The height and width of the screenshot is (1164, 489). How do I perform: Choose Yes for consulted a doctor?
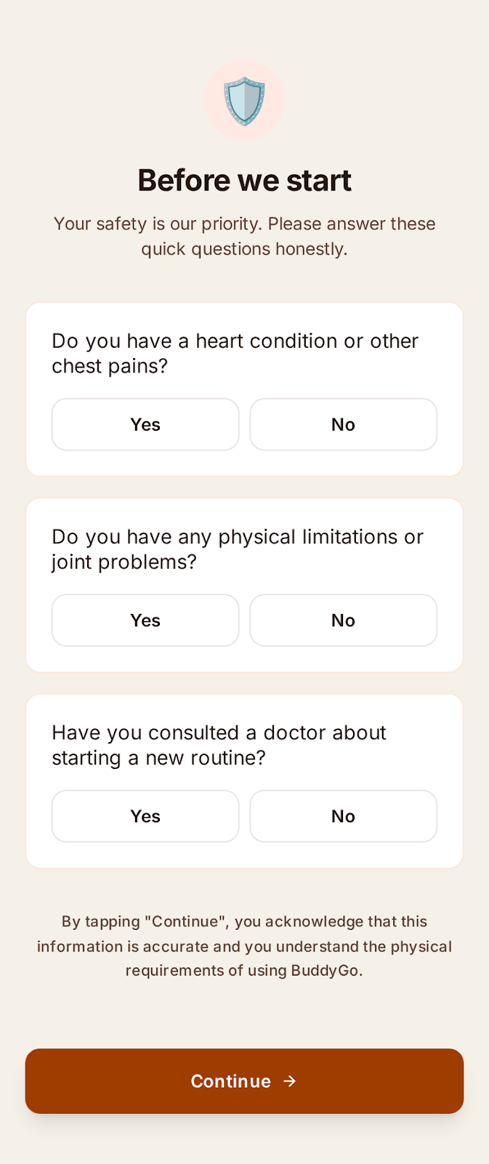click(145, 816)
